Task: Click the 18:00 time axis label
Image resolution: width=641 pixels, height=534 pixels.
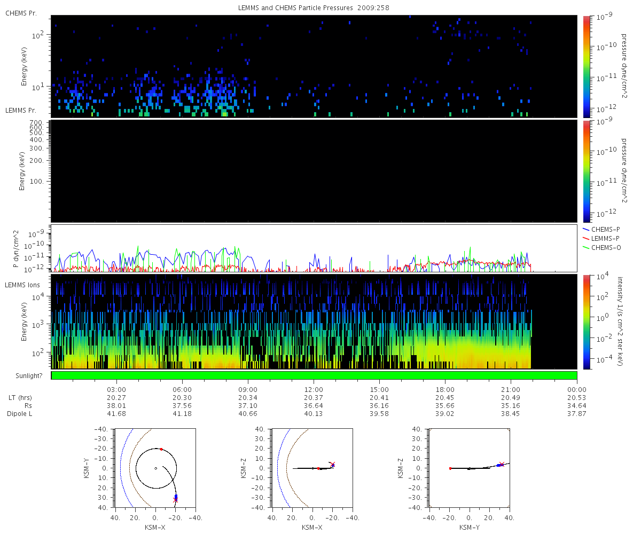Action: pos(445,389)
